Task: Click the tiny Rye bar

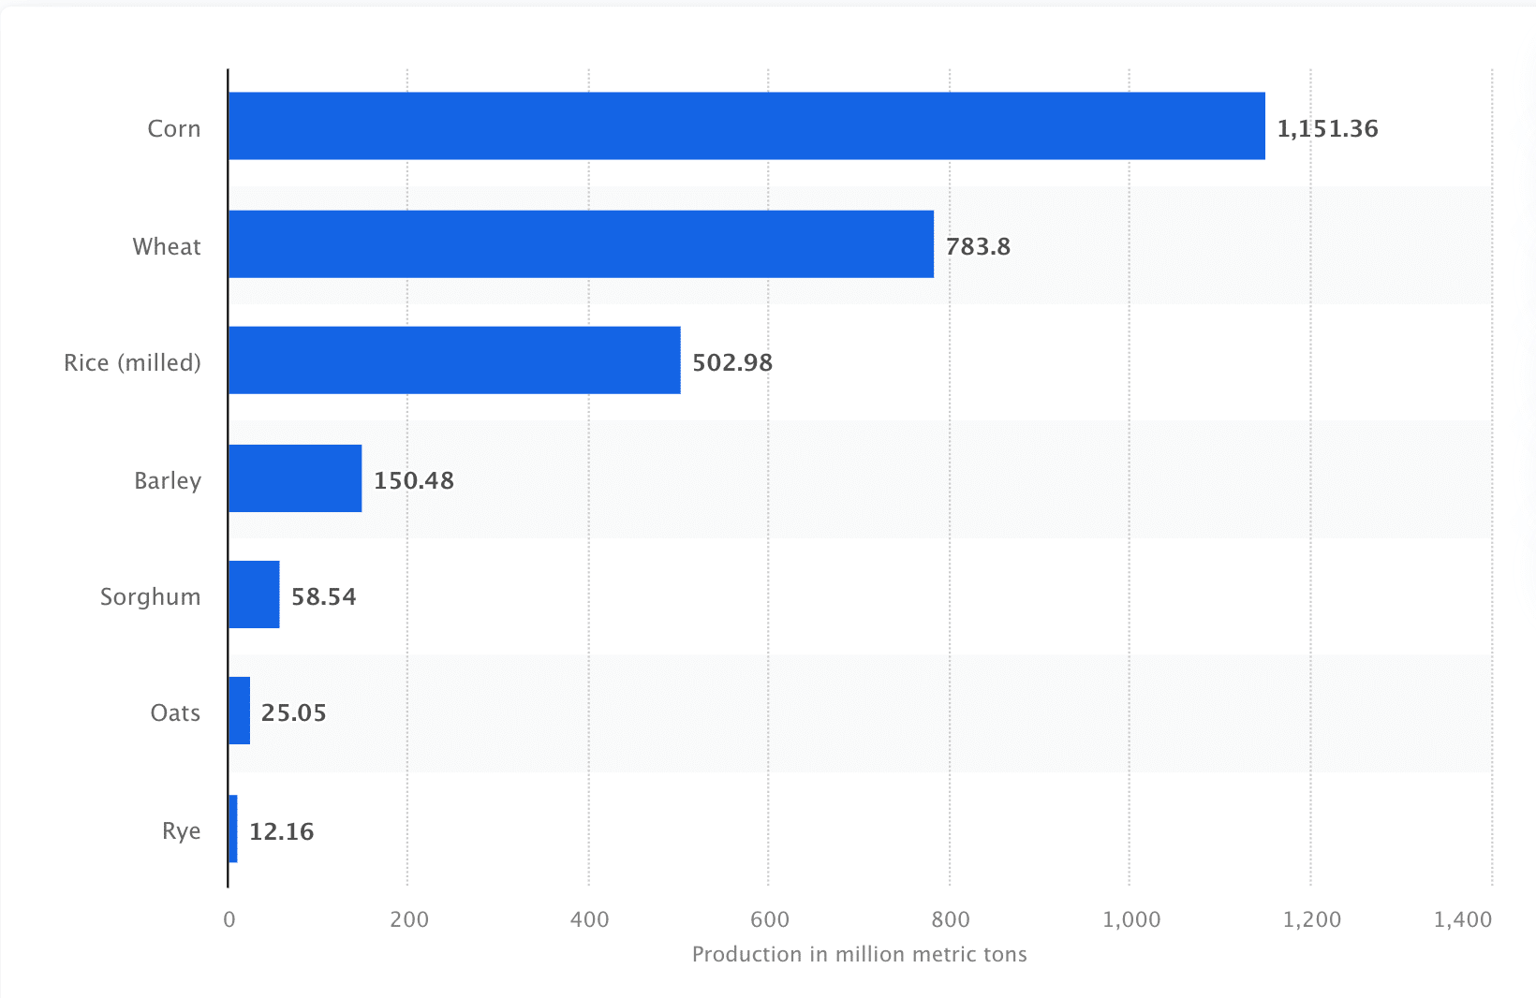Action: [233, 828]
